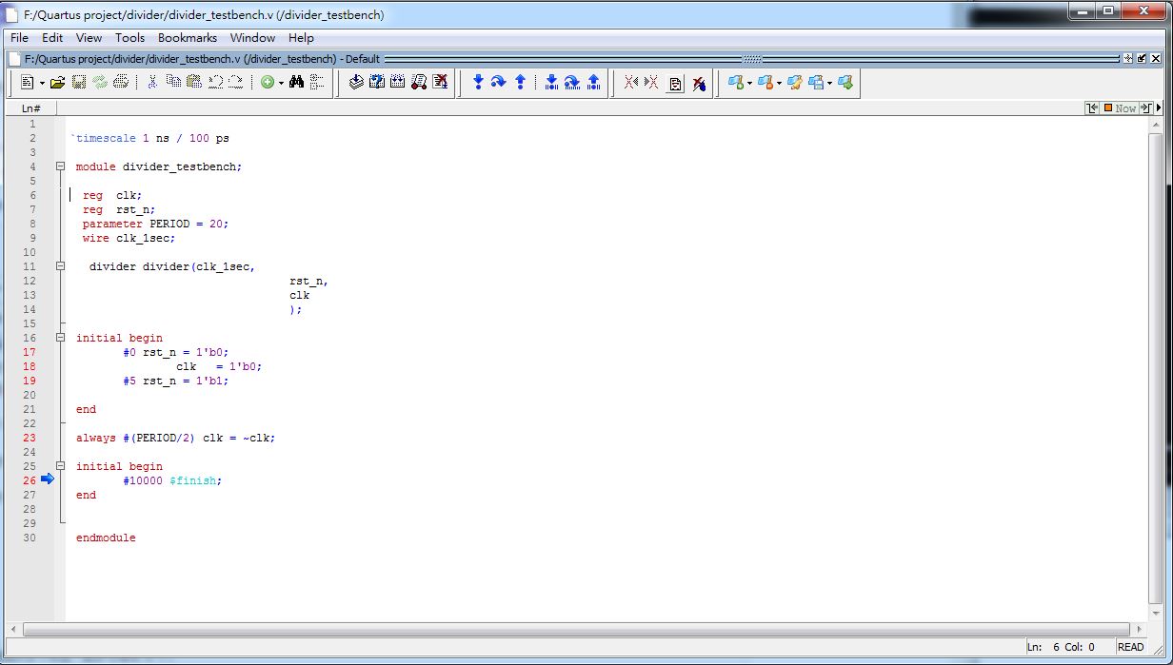The width and height of the screenshot is (1173, 665).
Task: Click the Redo arrow icon
Action: pyautogui.click(x=235, y=83)
